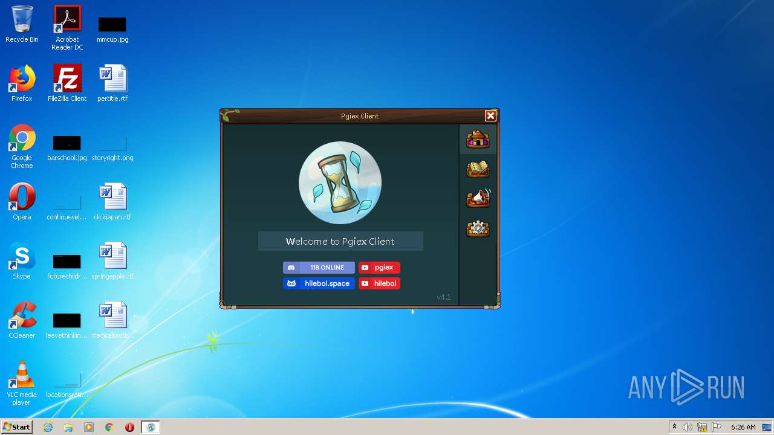
Task: Click the Welcome to Pgiex Client banner
Action: pos(340,241)
